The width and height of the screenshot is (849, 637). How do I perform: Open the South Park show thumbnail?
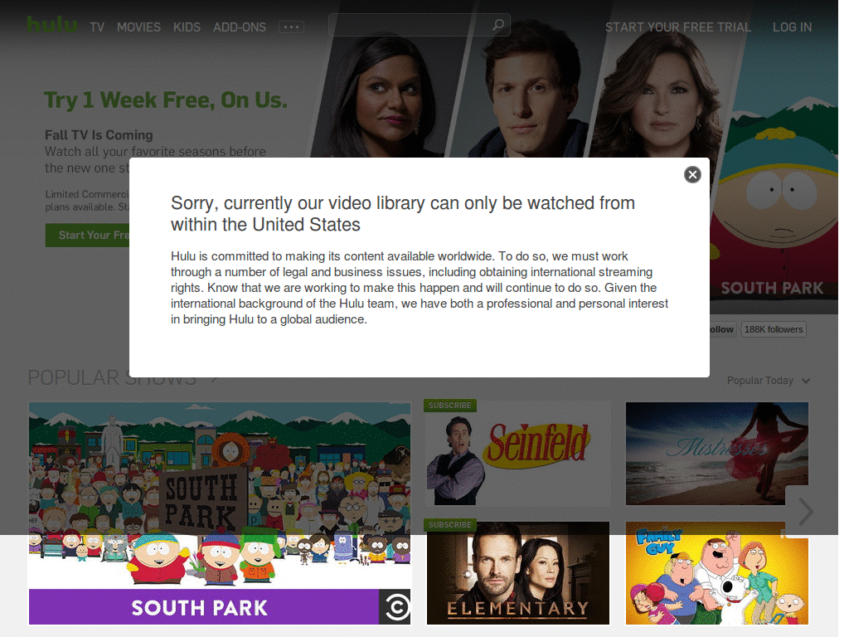click(x=219, y=498)
